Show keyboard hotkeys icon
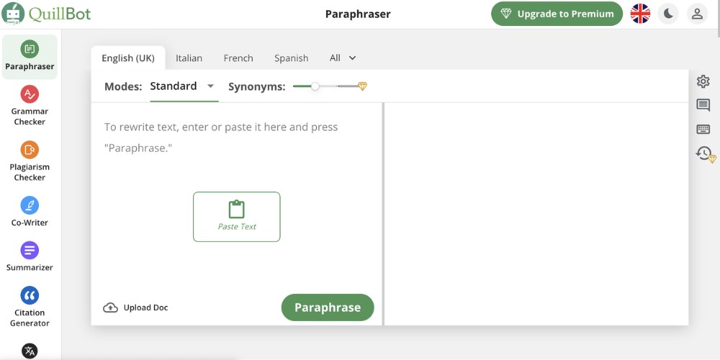The image size is (720, 360). [x=703, y=129]
